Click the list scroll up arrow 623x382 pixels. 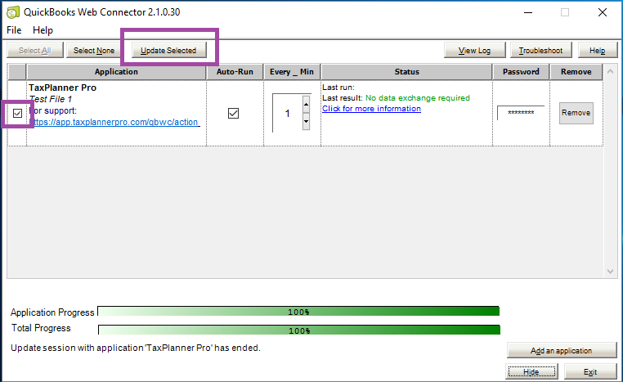coord(611,71)
